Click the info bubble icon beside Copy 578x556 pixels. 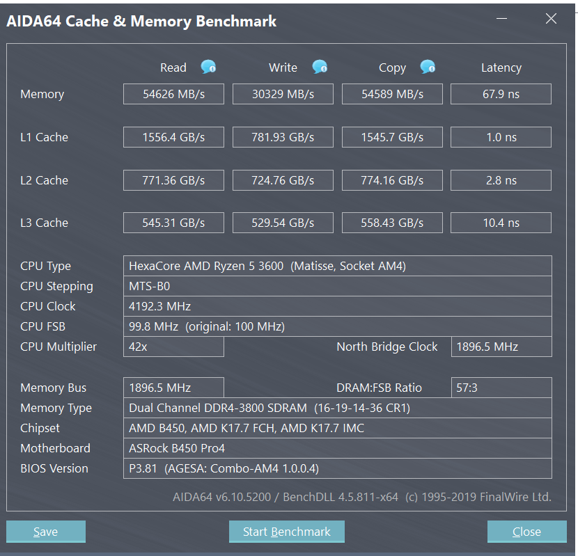coord(428,67)
